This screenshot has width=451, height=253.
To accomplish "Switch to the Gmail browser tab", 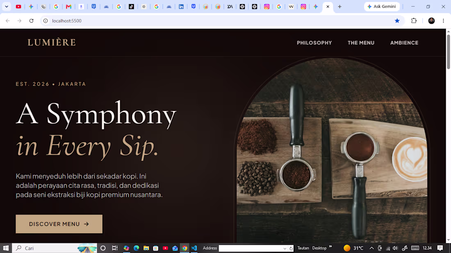I will [x=68, y=7].
